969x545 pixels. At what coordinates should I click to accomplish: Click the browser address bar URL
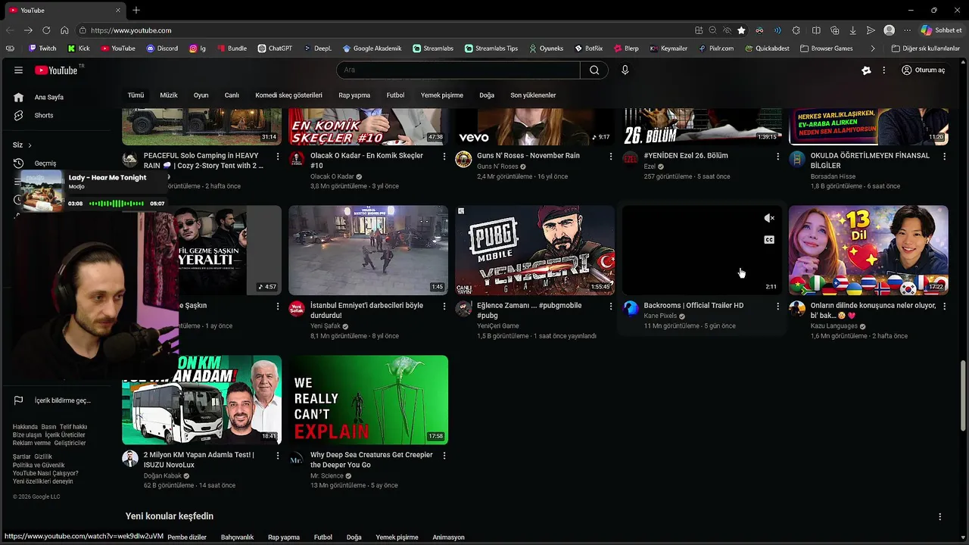click(130, 30)
